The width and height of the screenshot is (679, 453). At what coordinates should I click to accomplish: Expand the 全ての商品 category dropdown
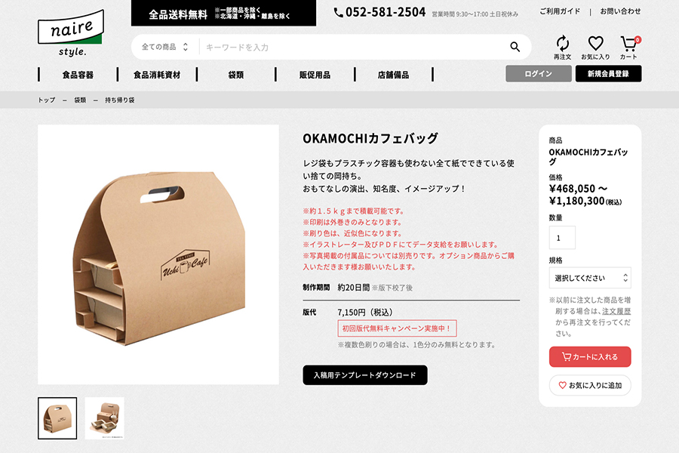[x=165, y=47]
